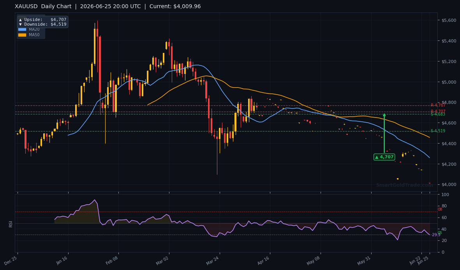Select the R 4,707 resistance label

coord(438,111)
